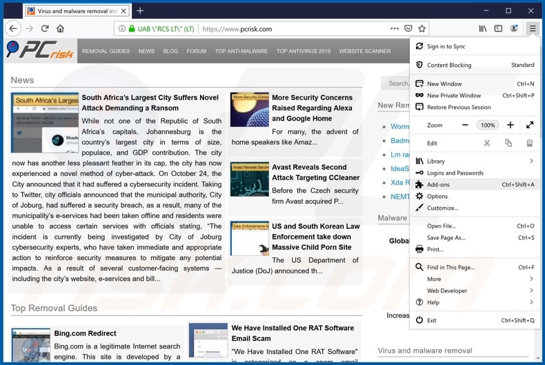Select Find in This Page...

[x=475, y=267]
